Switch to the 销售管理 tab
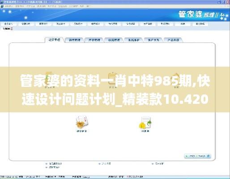 click(75, 40)
